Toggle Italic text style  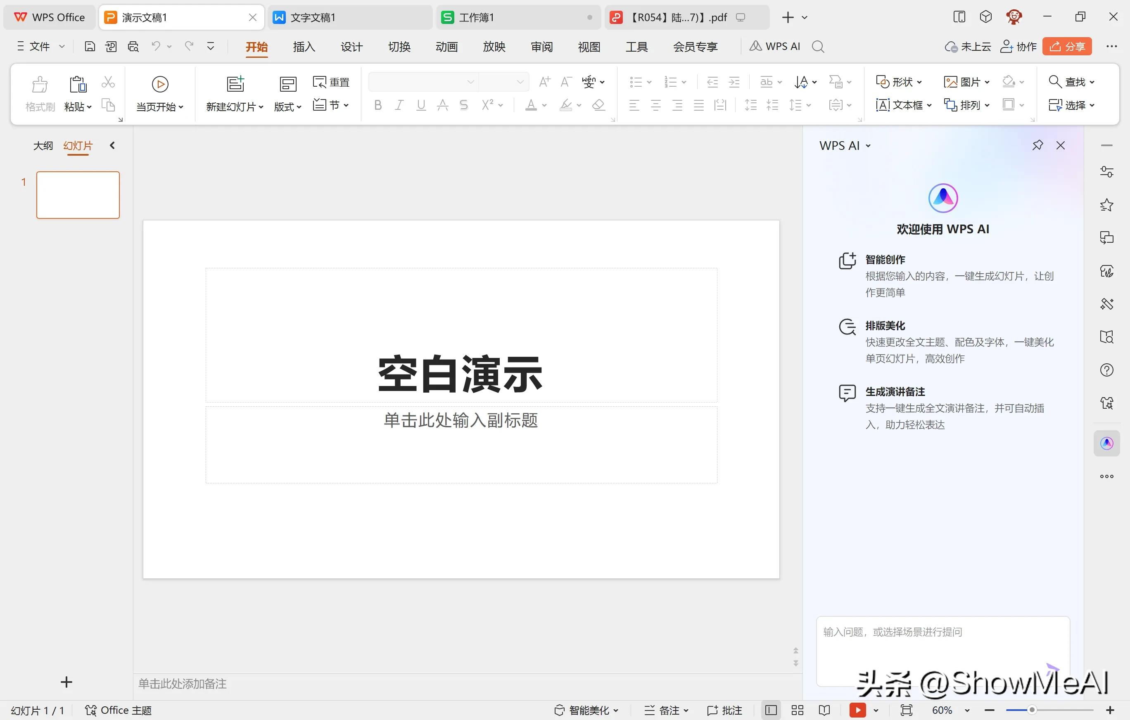click(399, 105)
